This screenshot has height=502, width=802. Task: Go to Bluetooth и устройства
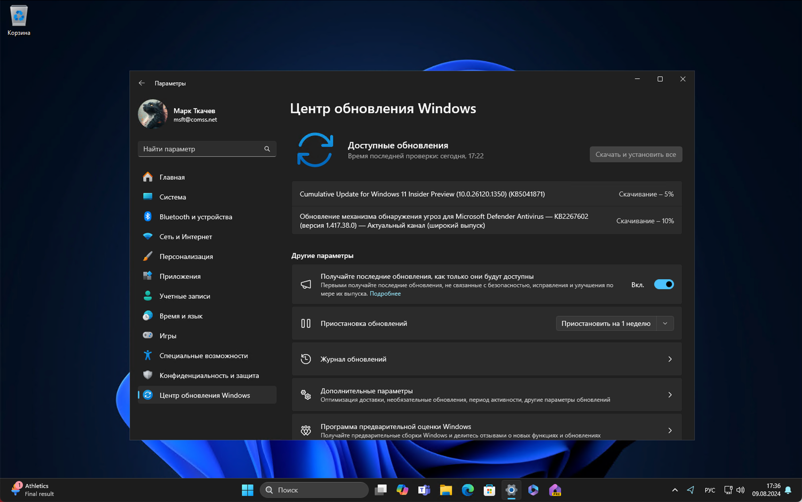point(207,217)
